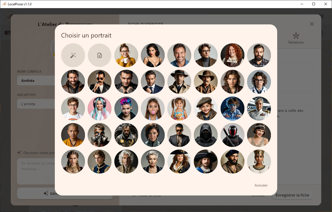Click the upload portrait file icon
The height and width of the screenshot is (212, 332).
(x=100, y=55)
